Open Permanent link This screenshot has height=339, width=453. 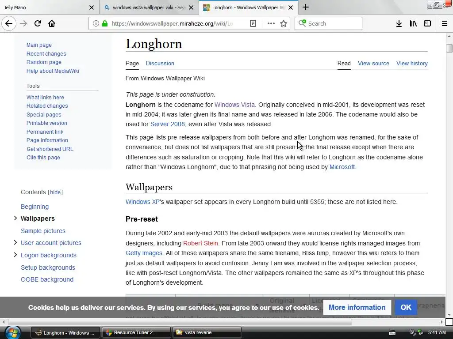click(45, 132)
